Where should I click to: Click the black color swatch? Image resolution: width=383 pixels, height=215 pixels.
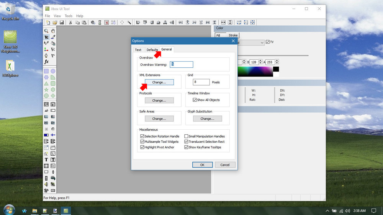pos(276,69)
